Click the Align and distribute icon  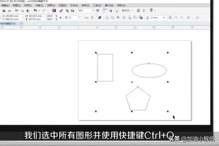click(x=189, y=18)
